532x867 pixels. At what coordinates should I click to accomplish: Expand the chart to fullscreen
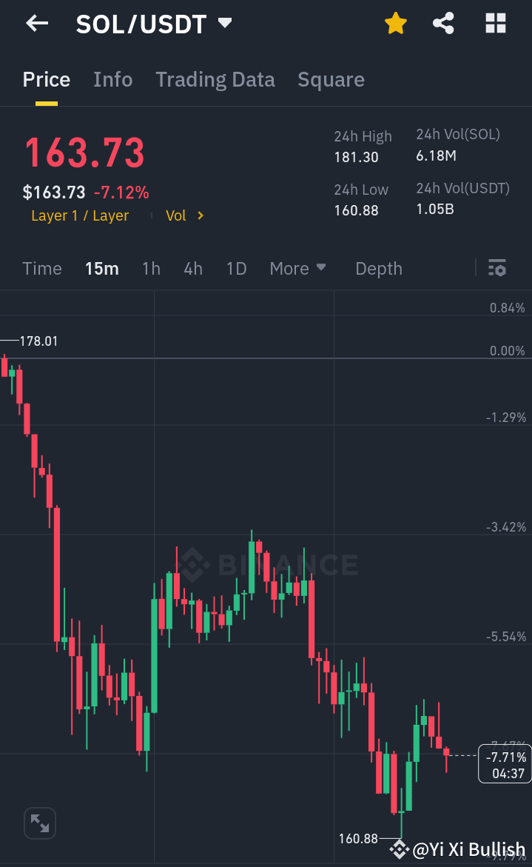[39, 823]
